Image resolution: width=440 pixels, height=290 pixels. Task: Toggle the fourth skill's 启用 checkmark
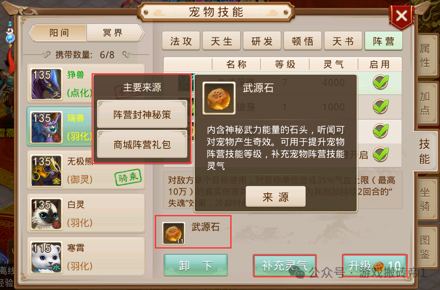click(x=381, y=154)
